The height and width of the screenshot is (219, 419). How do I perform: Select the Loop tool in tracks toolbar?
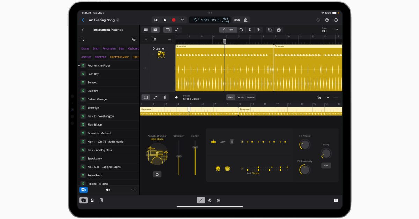pyautogui.click(x=241, y=30)
